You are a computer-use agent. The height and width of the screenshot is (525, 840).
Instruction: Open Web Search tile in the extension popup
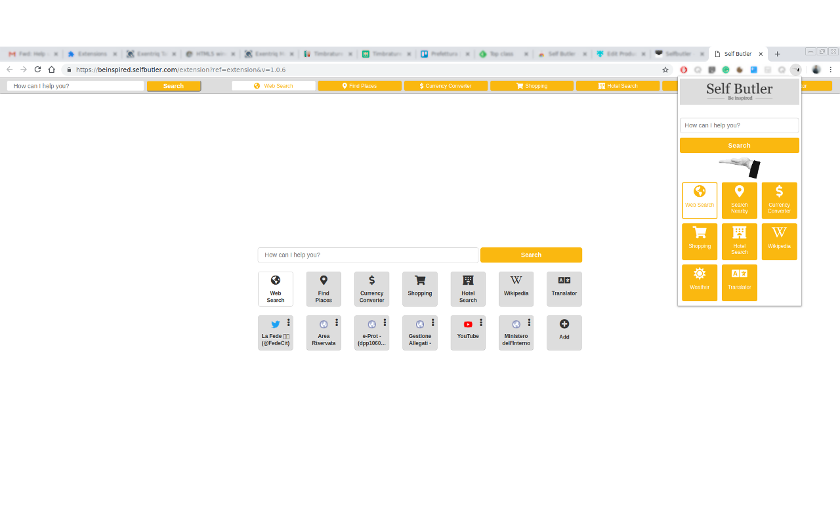(x=700, y=201)
